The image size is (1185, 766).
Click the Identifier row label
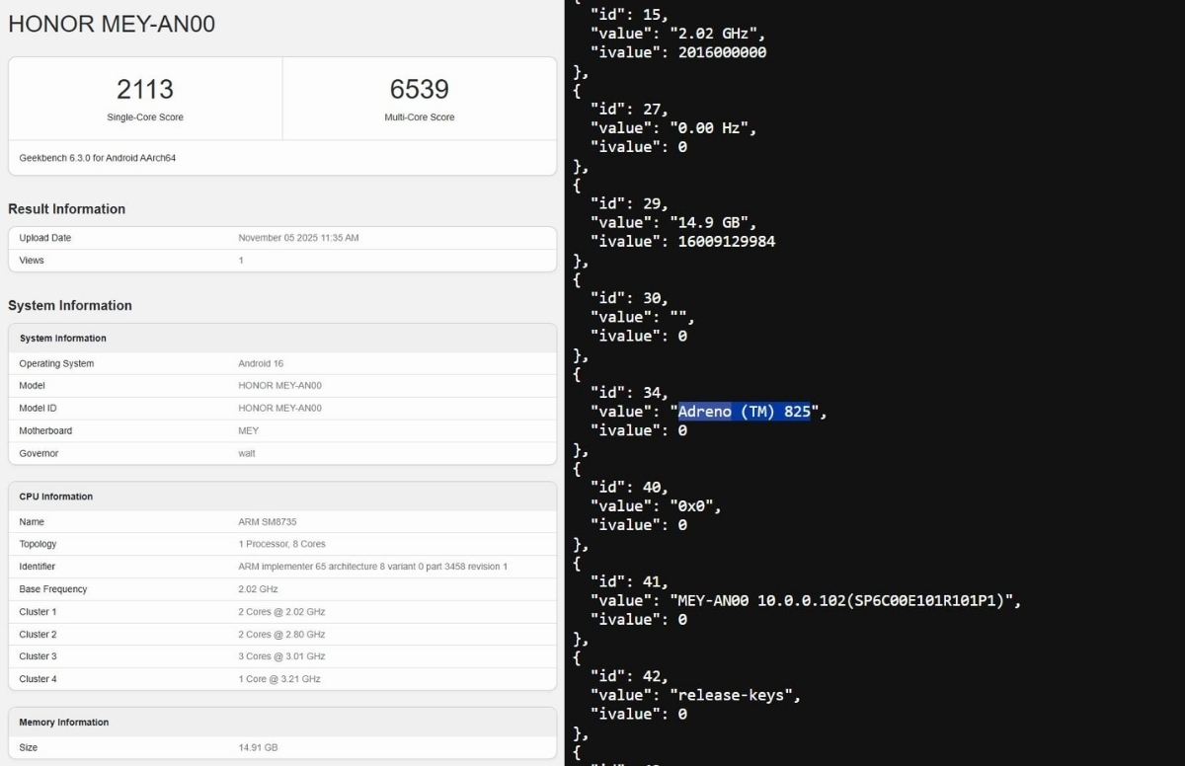tap(38, 567)
